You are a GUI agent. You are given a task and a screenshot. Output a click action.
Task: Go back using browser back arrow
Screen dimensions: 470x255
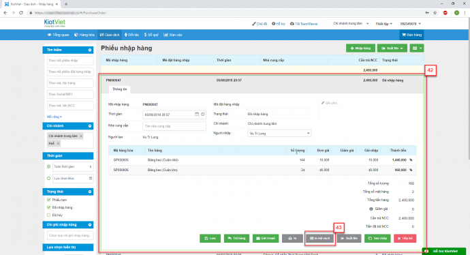pyautogui.click(x=5, y=12)
